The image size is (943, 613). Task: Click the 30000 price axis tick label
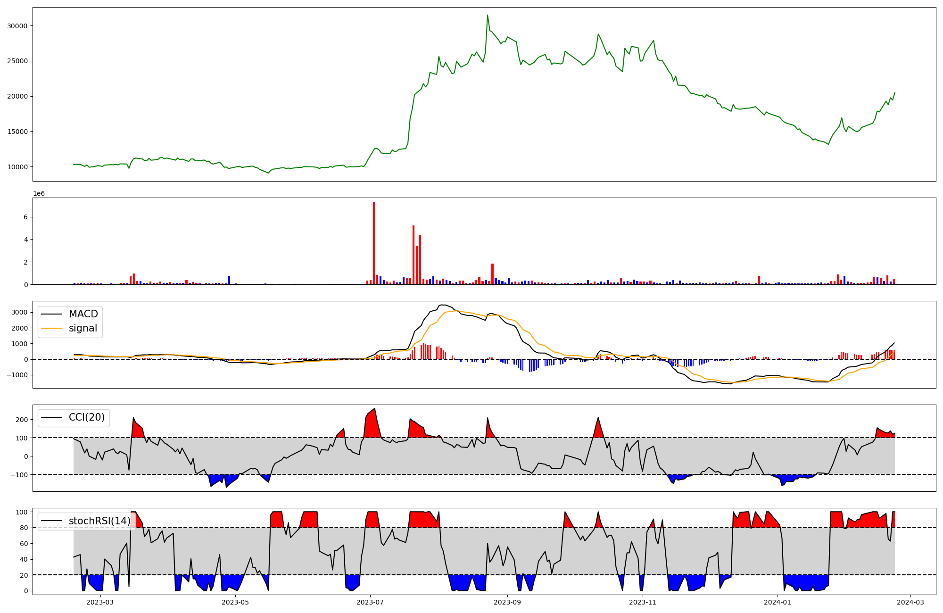pos(17,26)
